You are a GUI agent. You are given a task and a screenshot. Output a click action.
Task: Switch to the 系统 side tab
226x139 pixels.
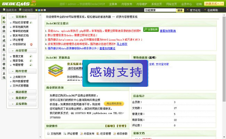pyautogui.click(x=4, y=75)
